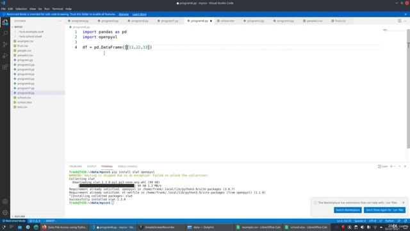Switch to the program4.py tab
Image resolution: width=410 pixels, height=231 pixels.
tap(80, 21)
